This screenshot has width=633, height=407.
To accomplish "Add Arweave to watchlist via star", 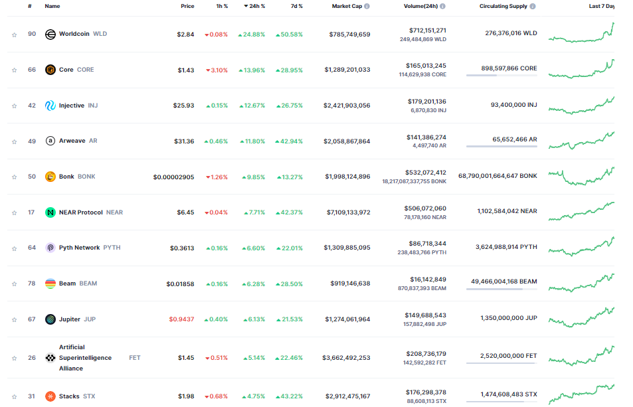I will click(x=14, y=141).
